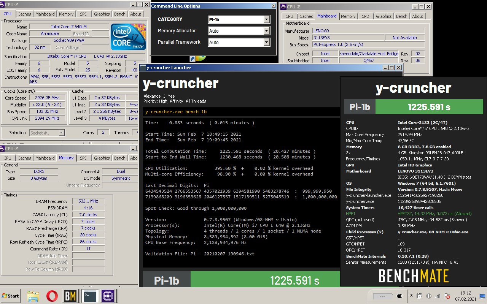Click the CPU-Z title icon of the CPU window

[3, 4]
